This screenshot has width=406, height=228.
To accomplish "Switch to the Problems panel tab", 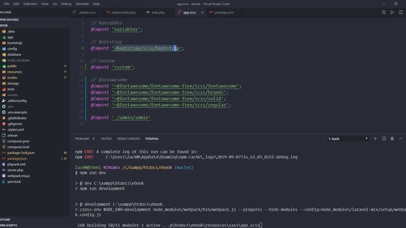I will point(82,139).
